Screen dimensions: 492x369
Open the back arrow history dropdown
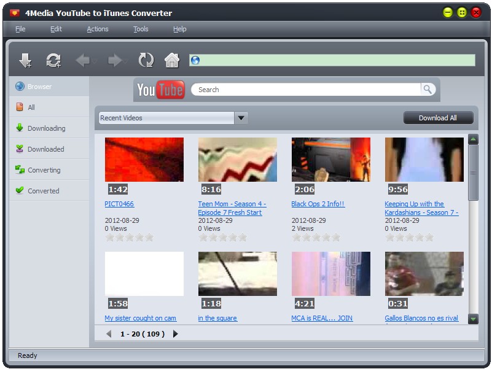click(x=94, y=61)
